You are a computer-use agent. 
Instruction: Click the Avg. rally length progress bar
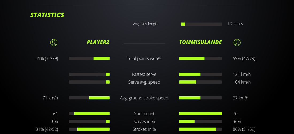click(201, 24)
